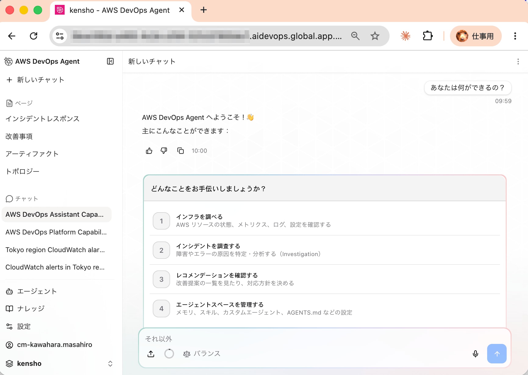Select chat AWS DevOps Assistant Capa...
Viewport: 528px width, 375px height.
[x=56, y=214]
